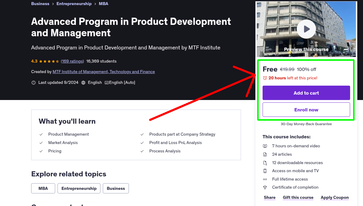Click the Share link

coord(270,197)
